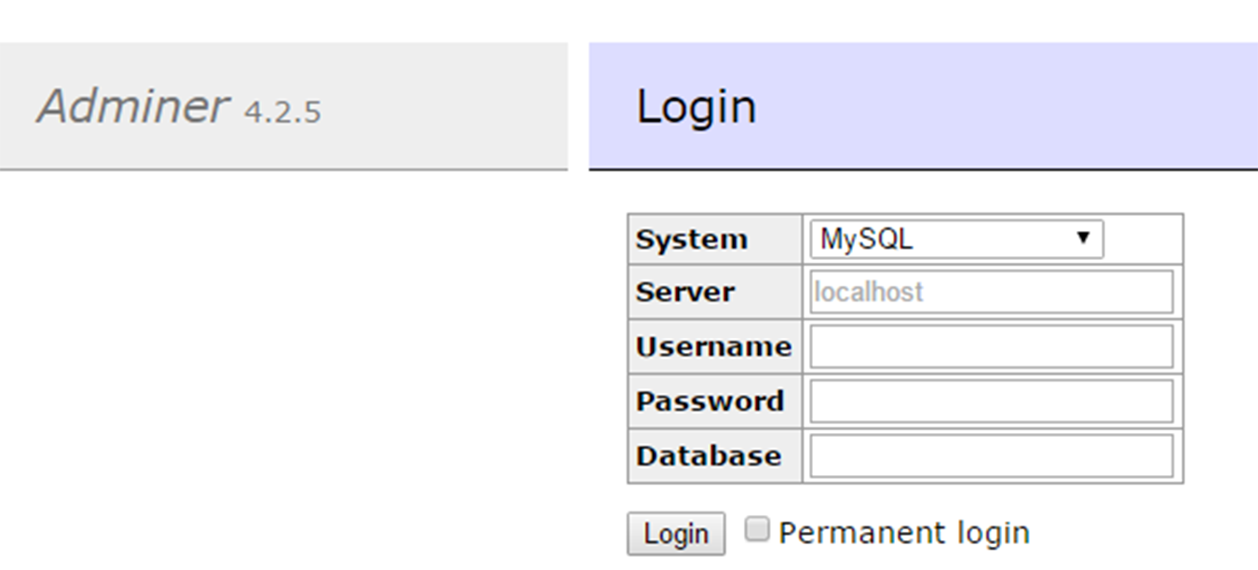Click the Permanent login text label

pos(903,531)
